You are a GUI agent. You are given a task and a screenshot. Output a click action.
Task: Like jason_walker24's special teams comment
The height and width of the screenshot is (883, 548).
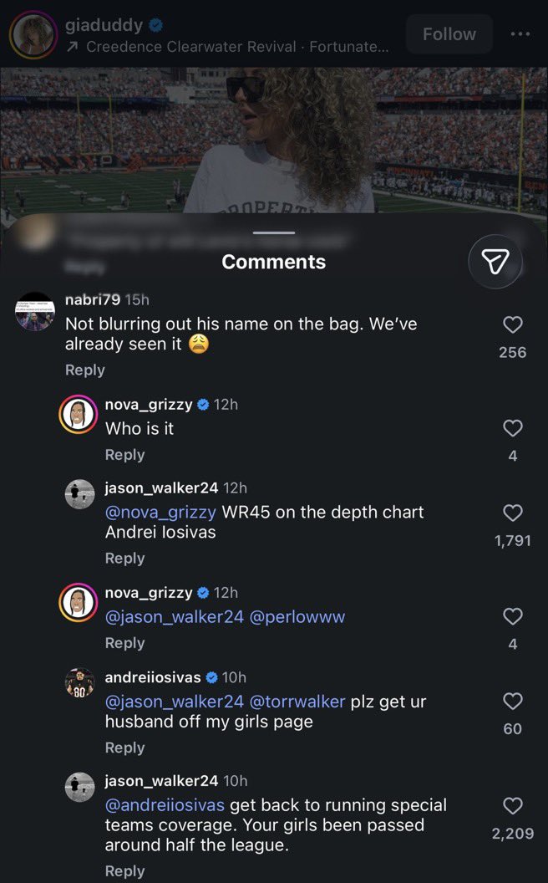tap(512, 805)
